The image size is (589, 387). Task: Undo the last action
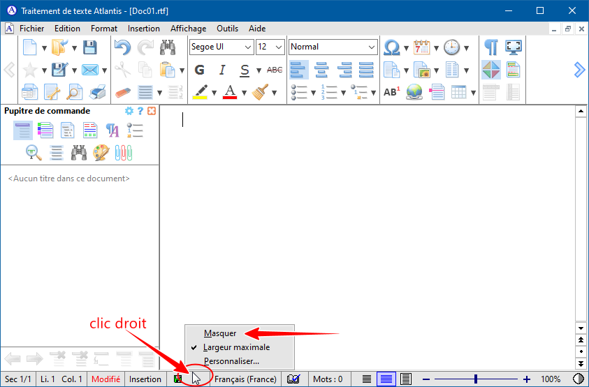pos(123,47)
